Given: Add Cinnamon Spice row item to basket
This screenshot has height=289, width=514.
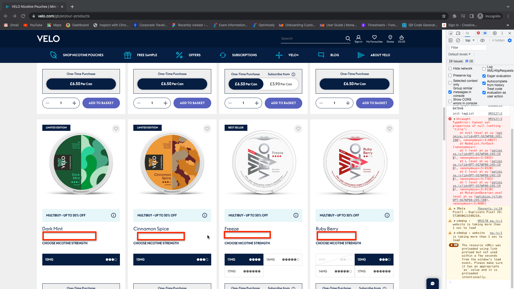Looking at the screenshot, I should tap(192, 103).
